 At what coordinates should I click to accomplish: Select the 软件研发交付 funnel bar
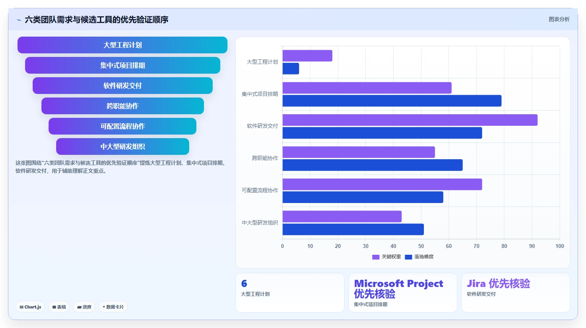click(x=122, y=86)
